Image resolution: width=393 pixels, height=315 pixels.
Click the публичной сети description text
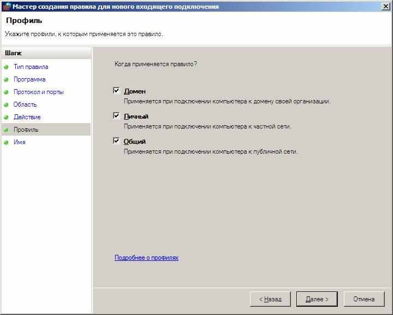pyautogui.click(x=211, y=151)
